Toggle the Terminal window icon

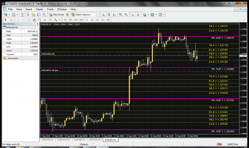39,15
